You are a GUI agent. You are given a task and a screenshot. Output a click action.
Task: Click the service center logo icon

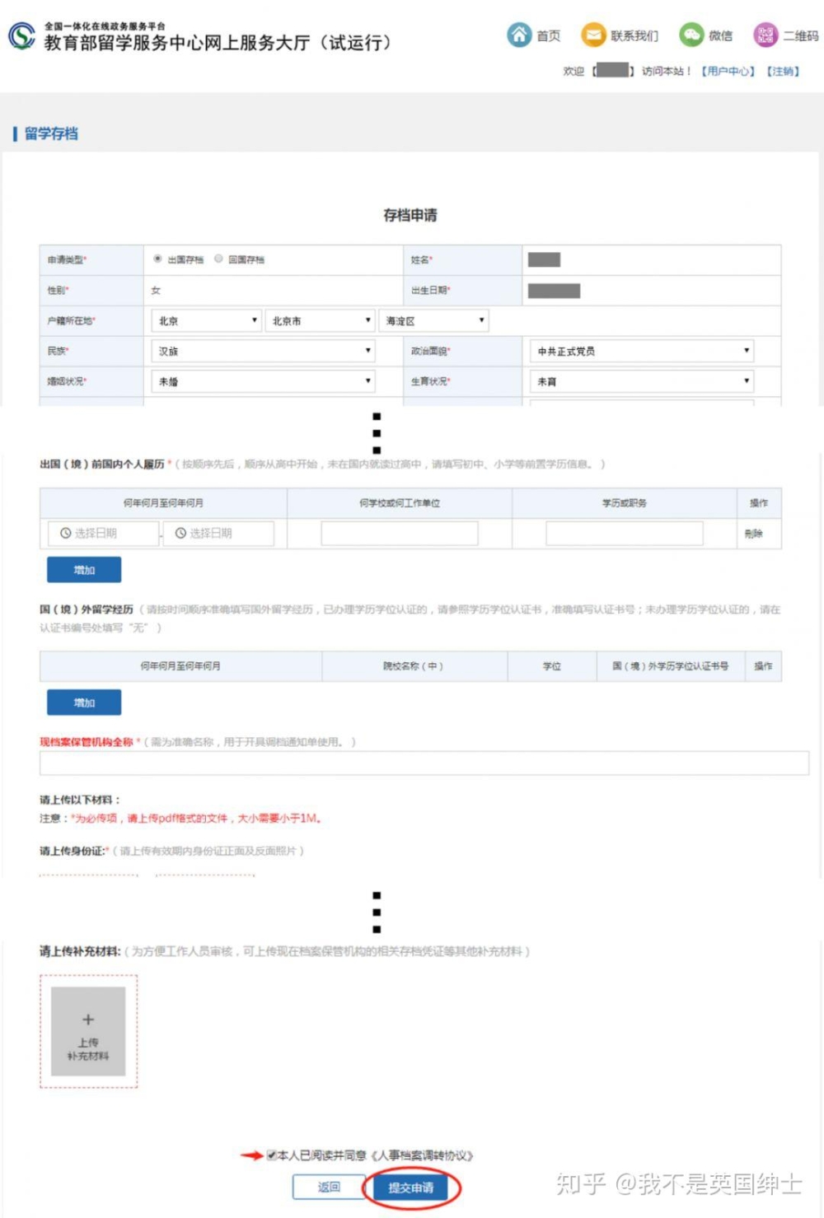(22, 36)
